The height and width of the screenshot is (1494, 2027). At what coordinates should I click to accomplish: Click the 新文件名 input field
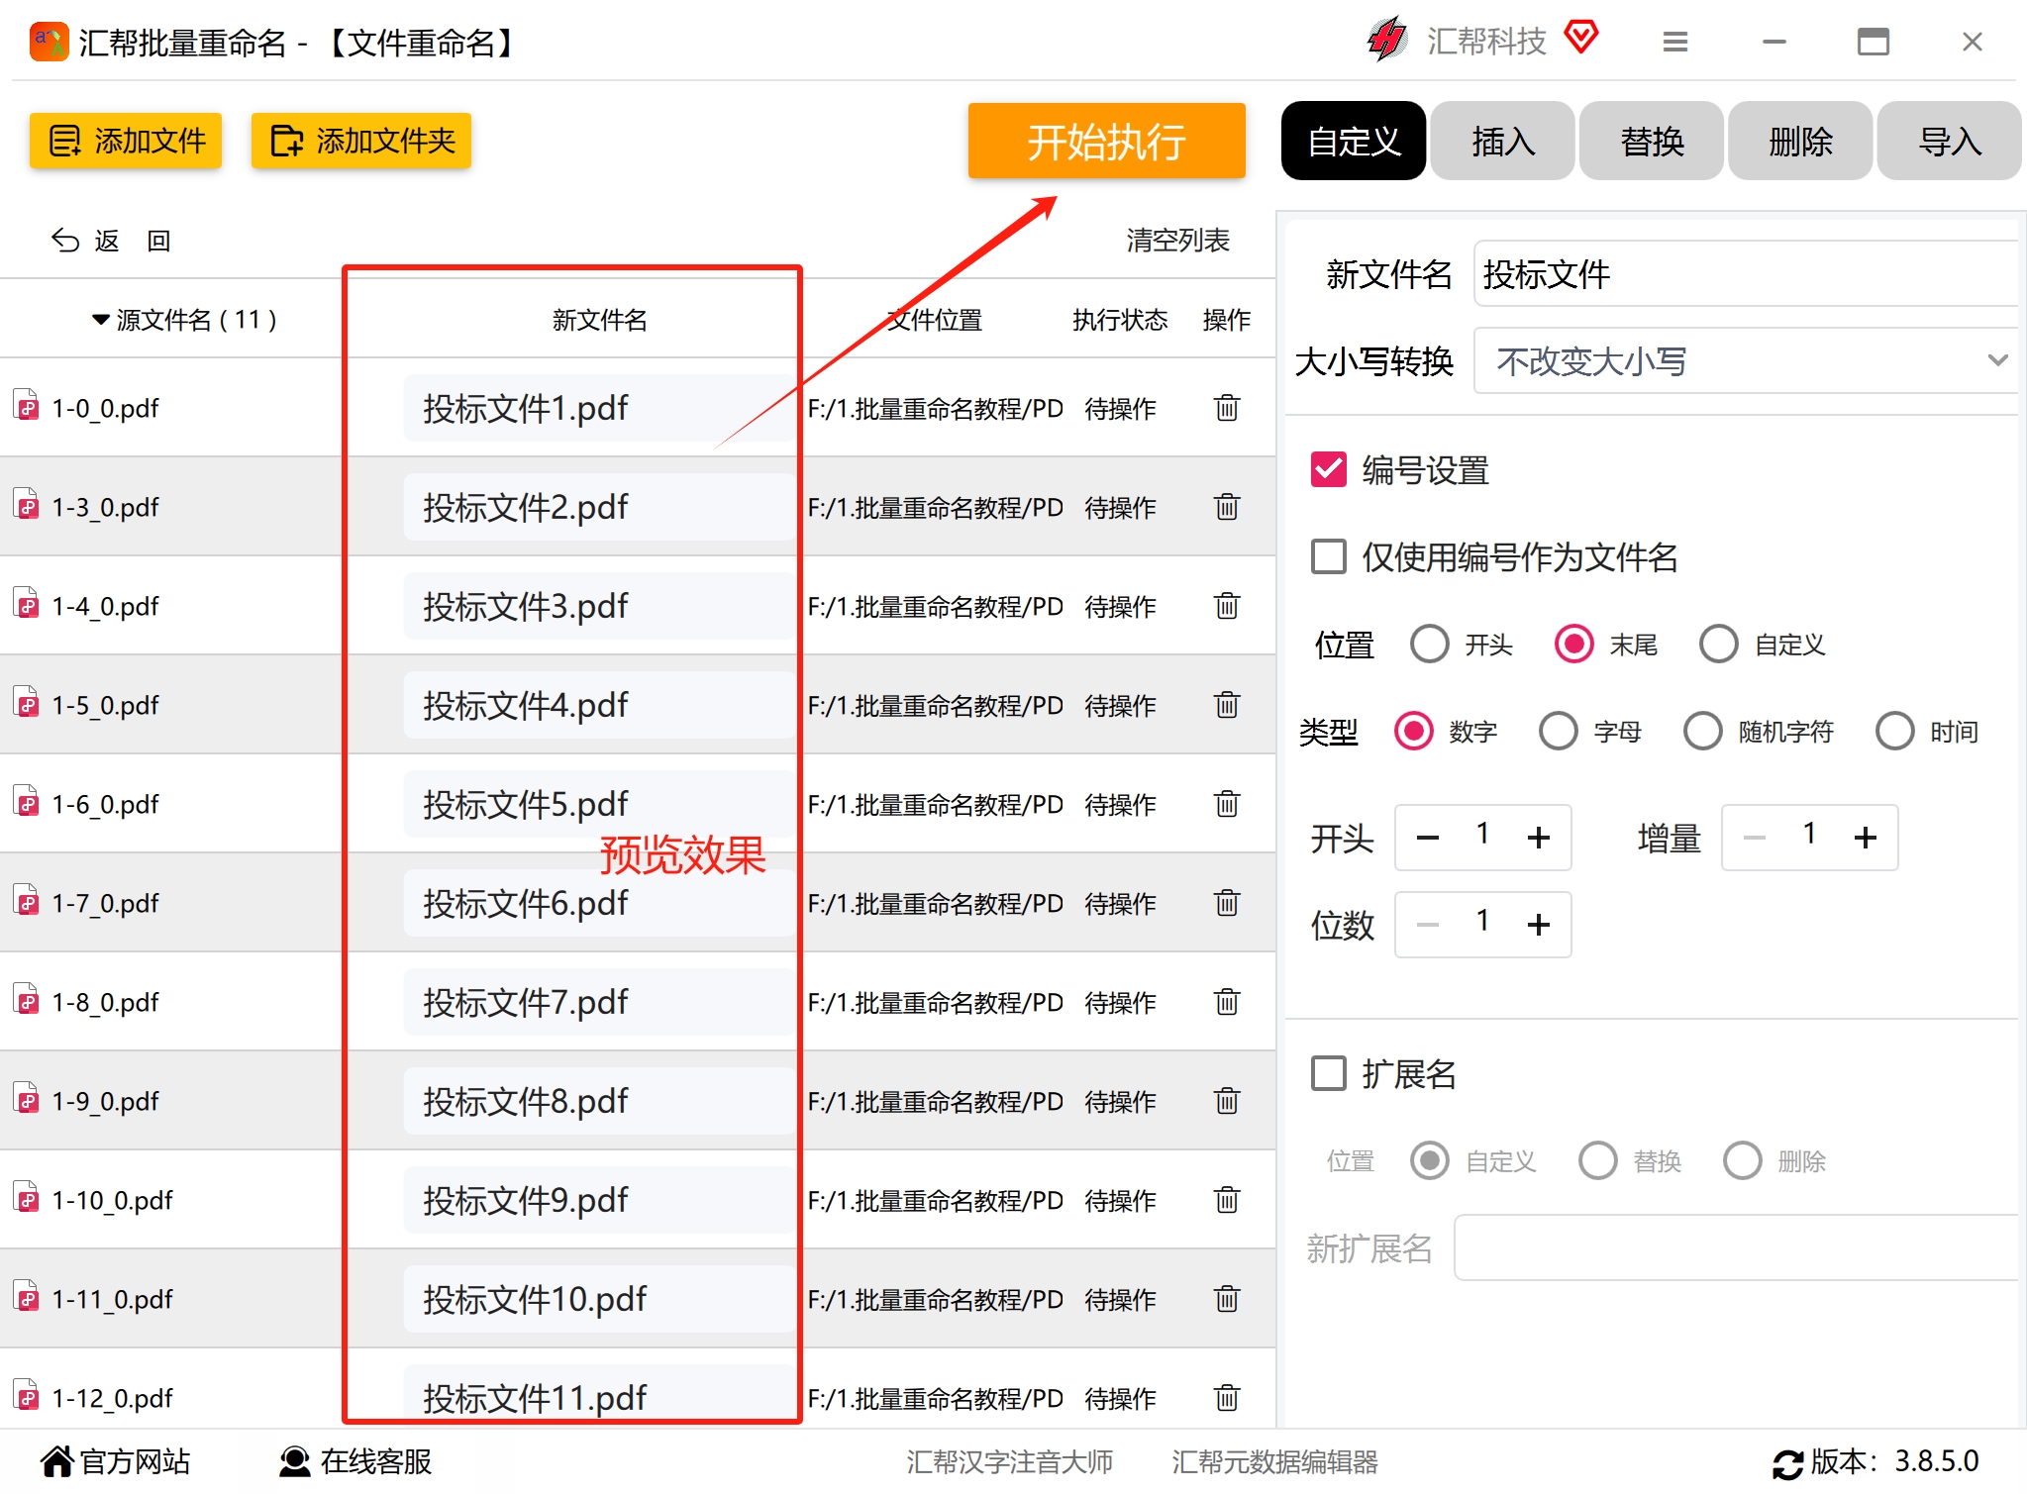[x=1745, y=274]
